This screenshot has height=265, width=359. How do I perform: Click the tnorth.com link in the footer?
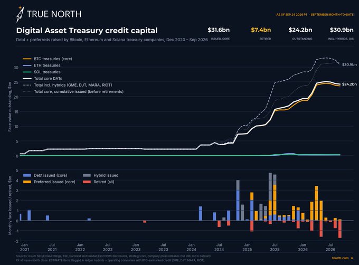point(340,258)
